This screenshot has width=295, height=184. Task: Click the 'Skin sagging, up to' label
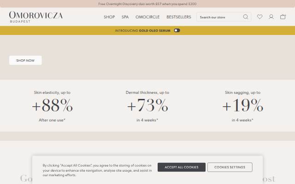(242, 92)
